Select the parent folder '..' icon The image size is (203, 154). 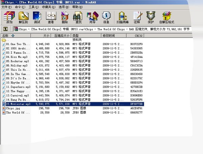pyautogui.click(x=4, y=40)
